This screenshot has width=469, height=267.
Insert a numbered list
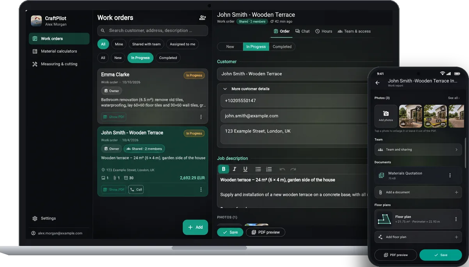[x=269, y=169]
